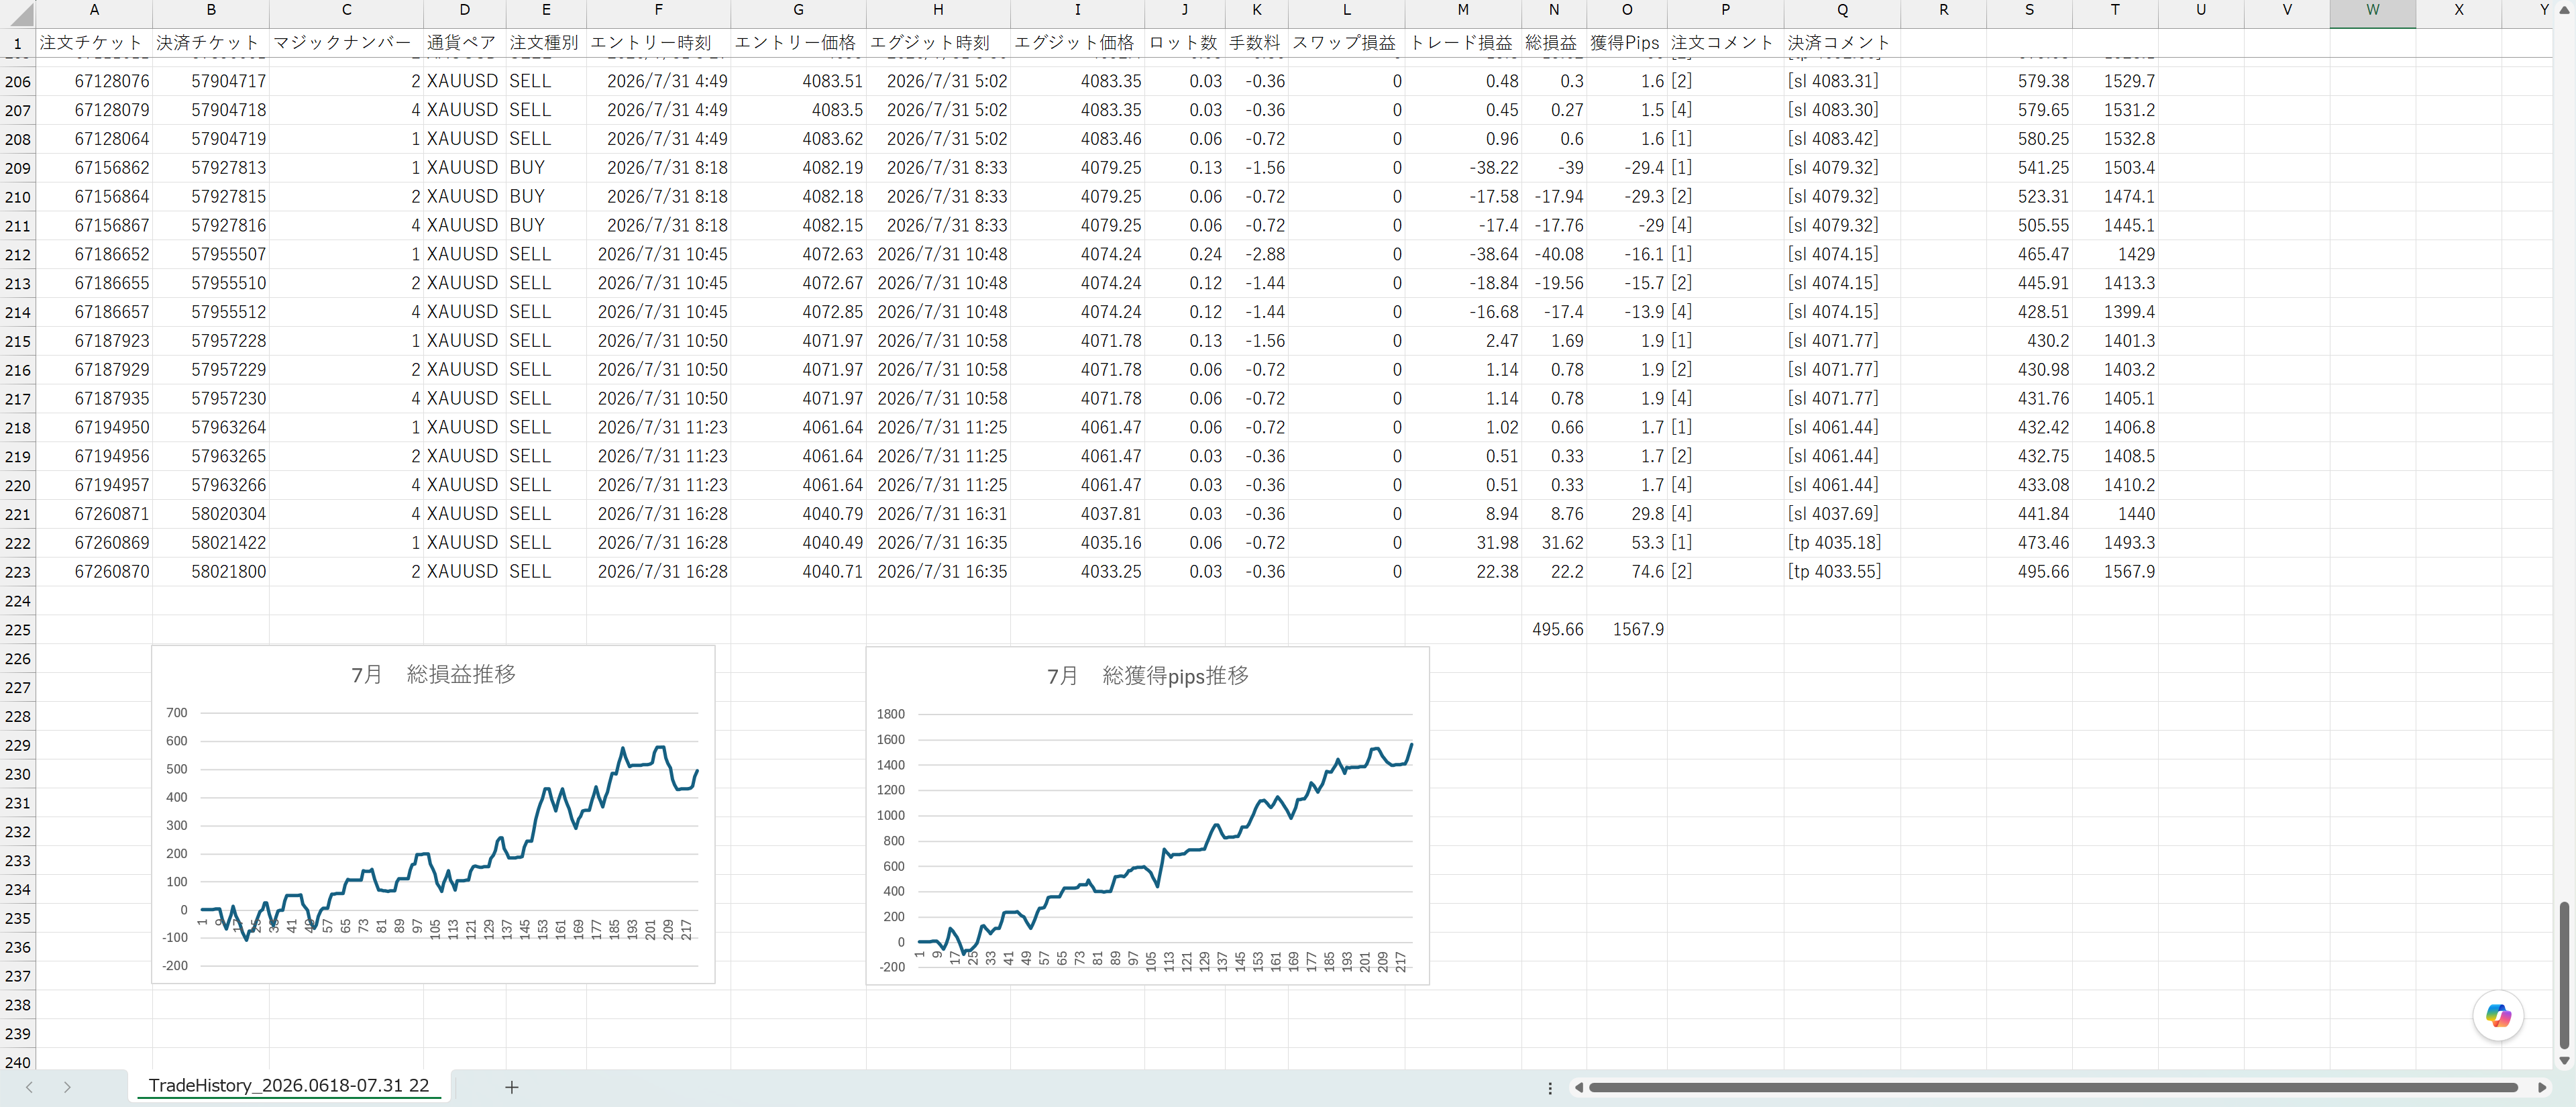Go to the next sheet using the right arrow
The image size is (2576, 1107).
(67, 1087)
